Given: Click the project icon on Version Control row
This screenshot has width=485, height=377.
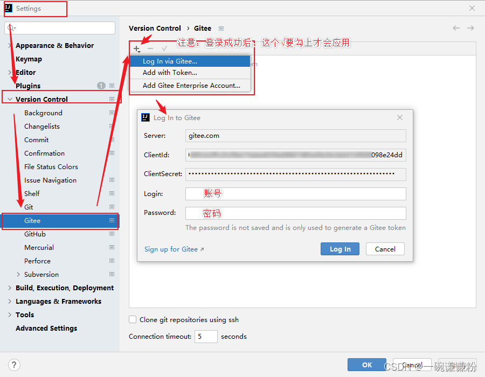Looking at the screenshot, I should coord(112,99).
